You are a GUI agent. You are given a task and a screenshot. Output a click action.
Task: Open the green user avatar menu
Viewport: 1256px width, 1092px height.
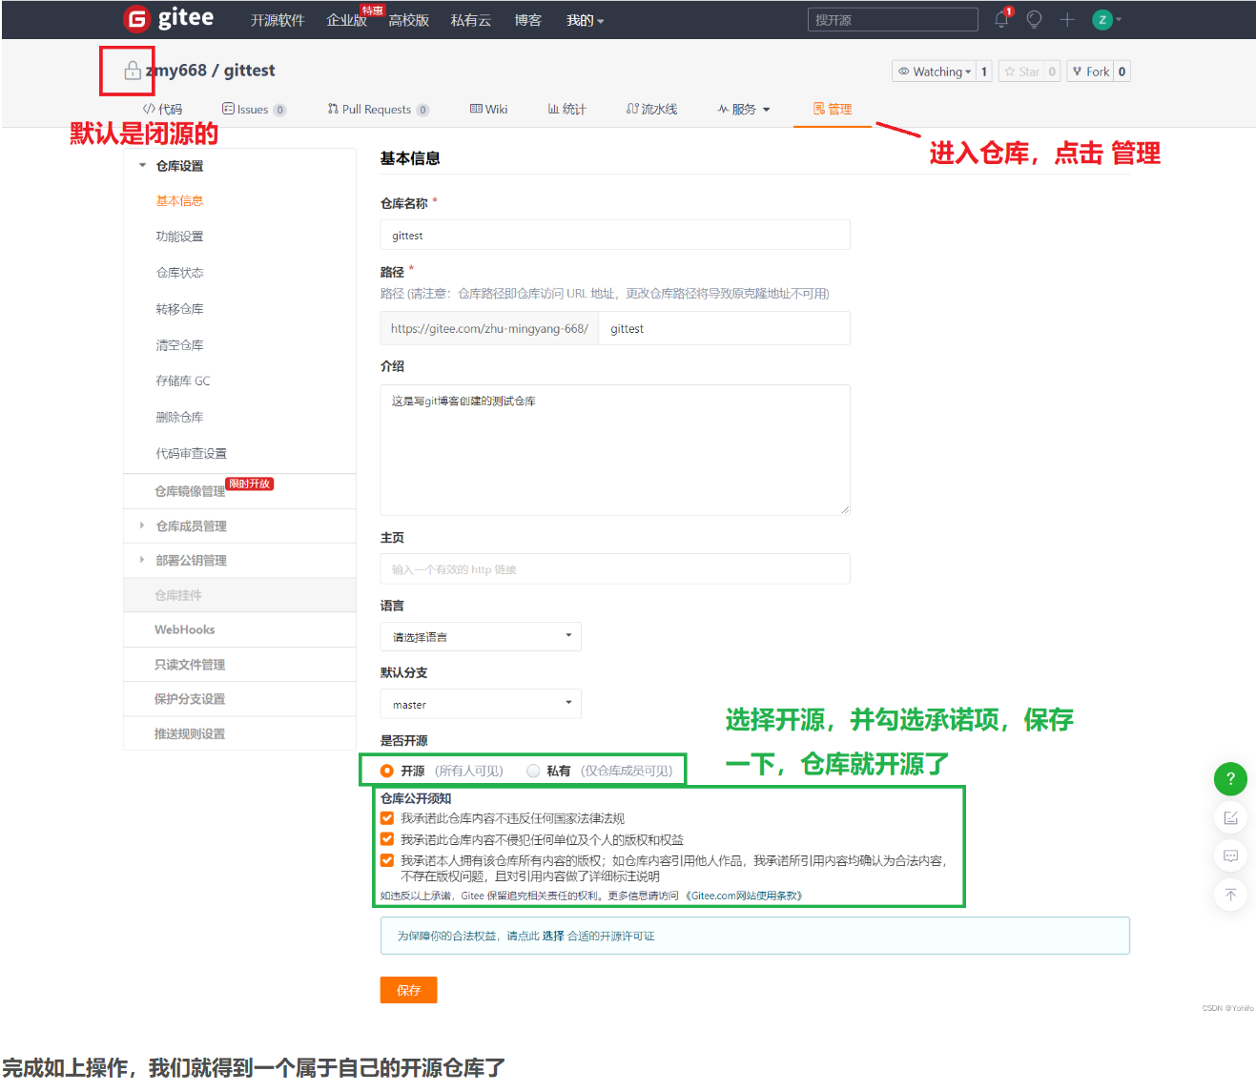pos(1106,19)
